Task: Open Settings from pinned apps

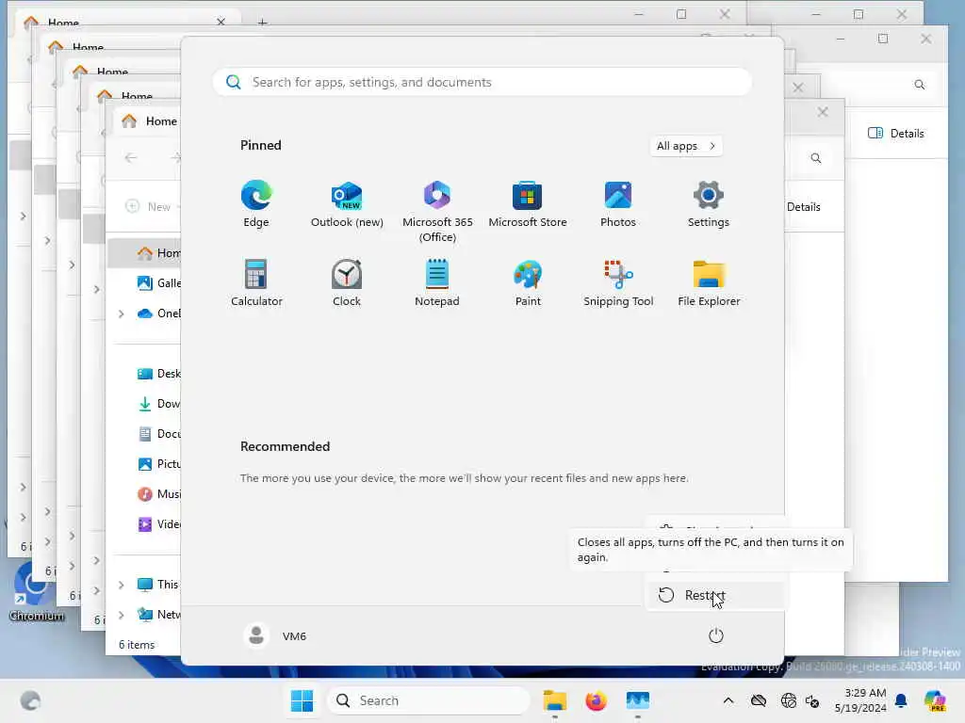Action: pyautogui.click(x=709, y=204)
